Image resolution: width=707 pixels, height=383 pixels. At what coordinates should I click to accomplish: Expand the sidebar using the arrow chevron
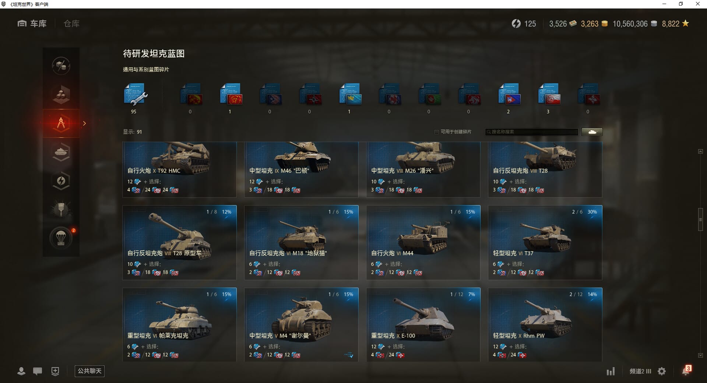84,123
